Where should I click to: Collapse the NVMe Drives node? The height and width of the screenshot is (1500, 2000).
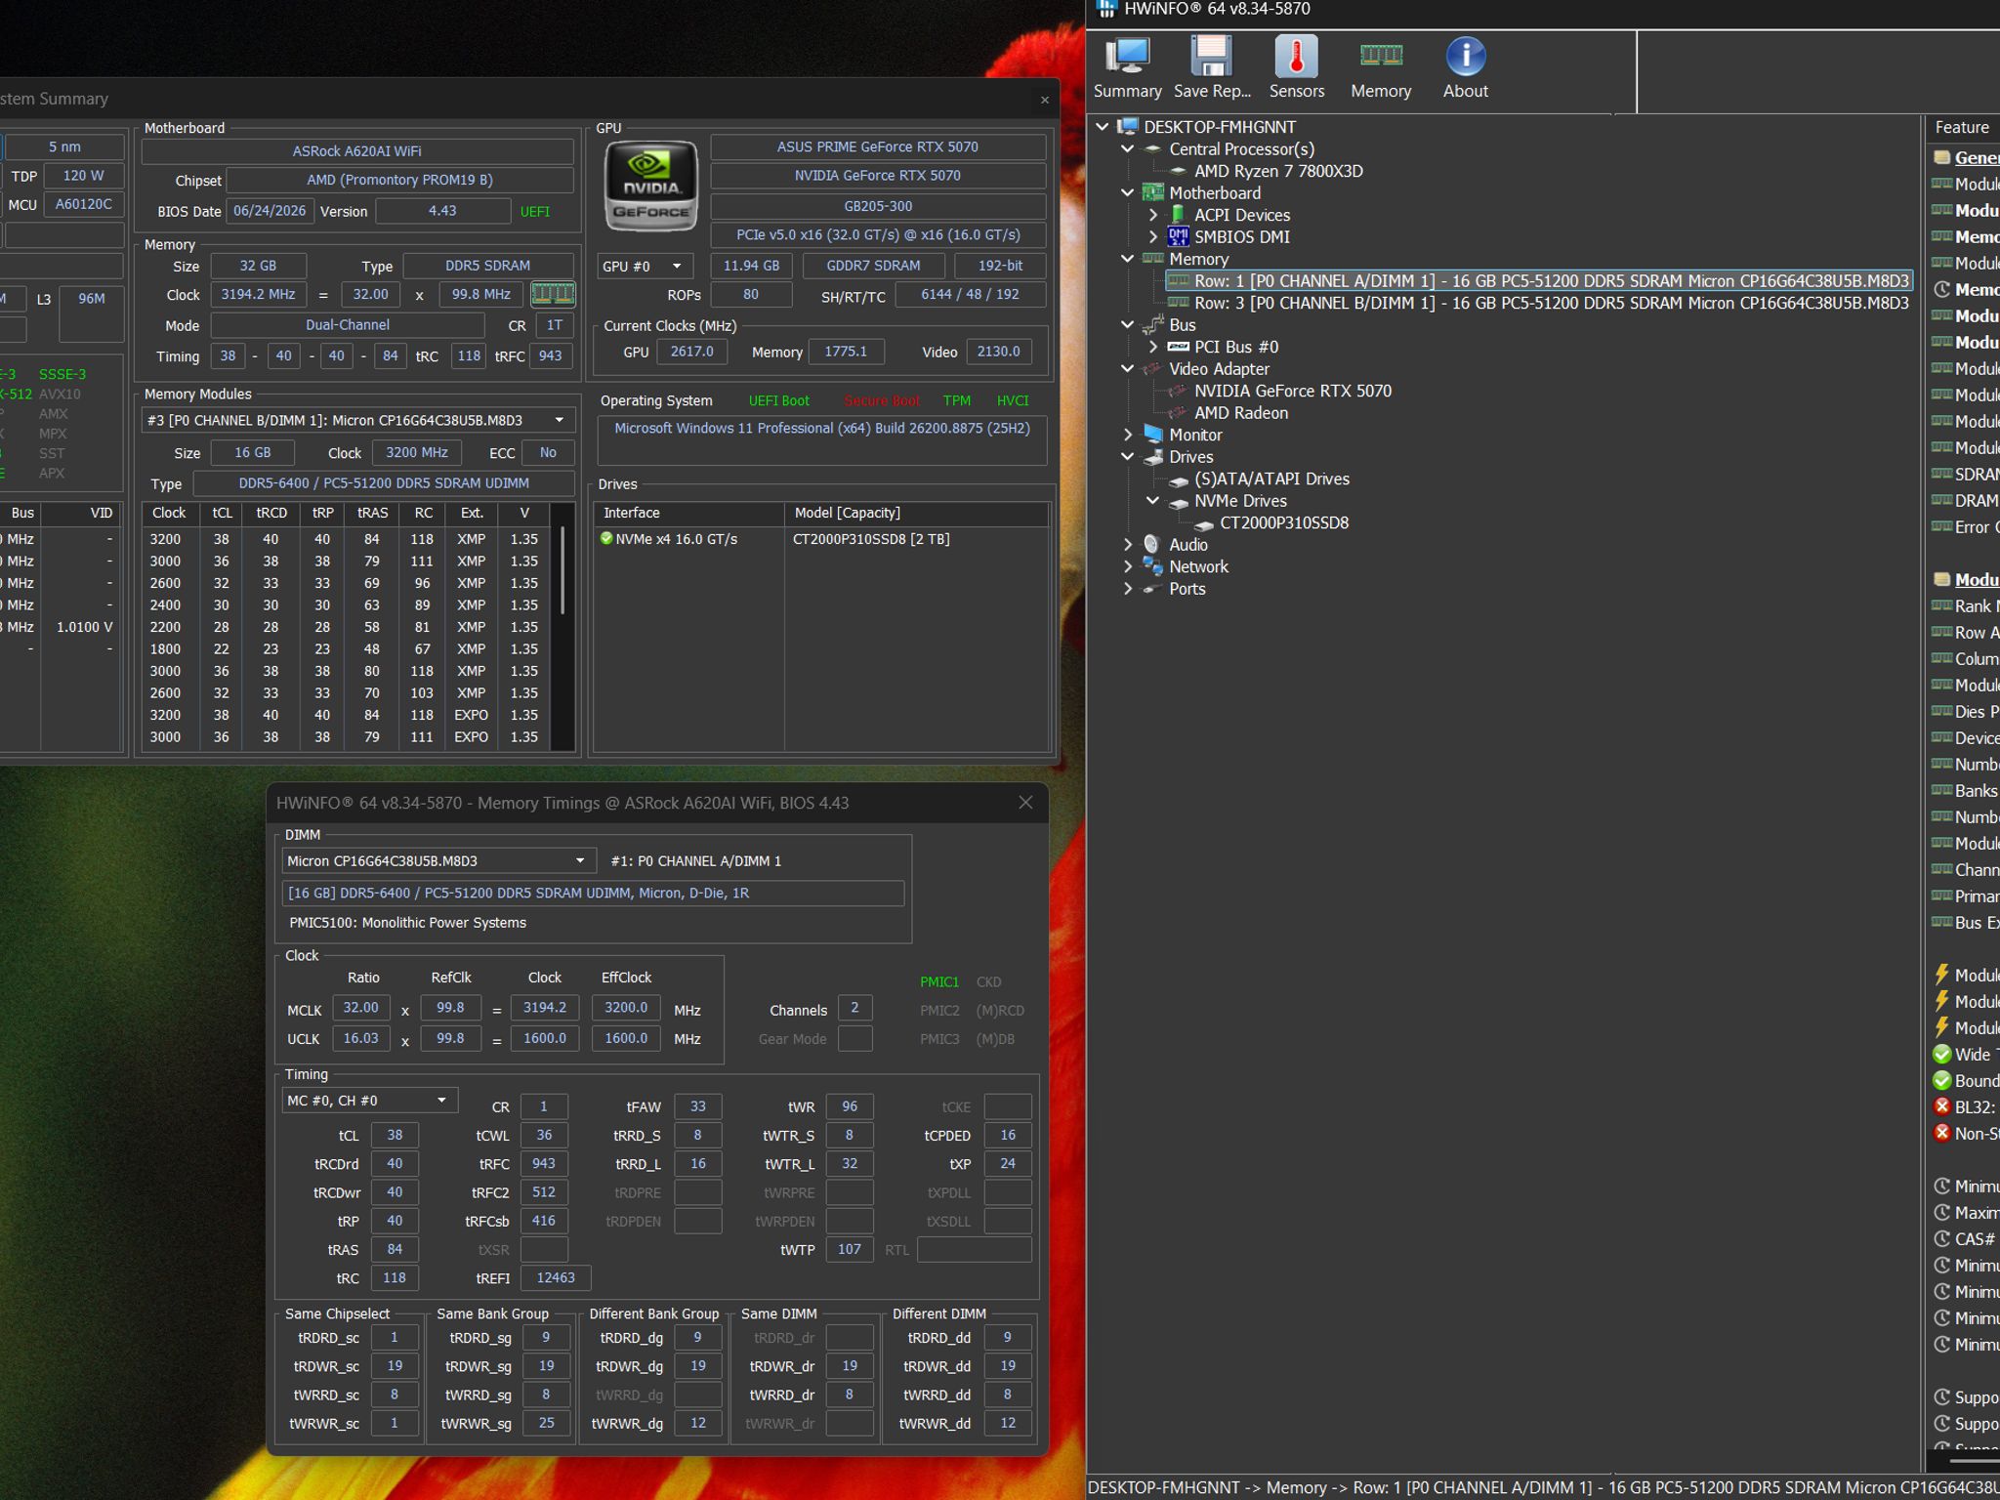point(1153,501)
